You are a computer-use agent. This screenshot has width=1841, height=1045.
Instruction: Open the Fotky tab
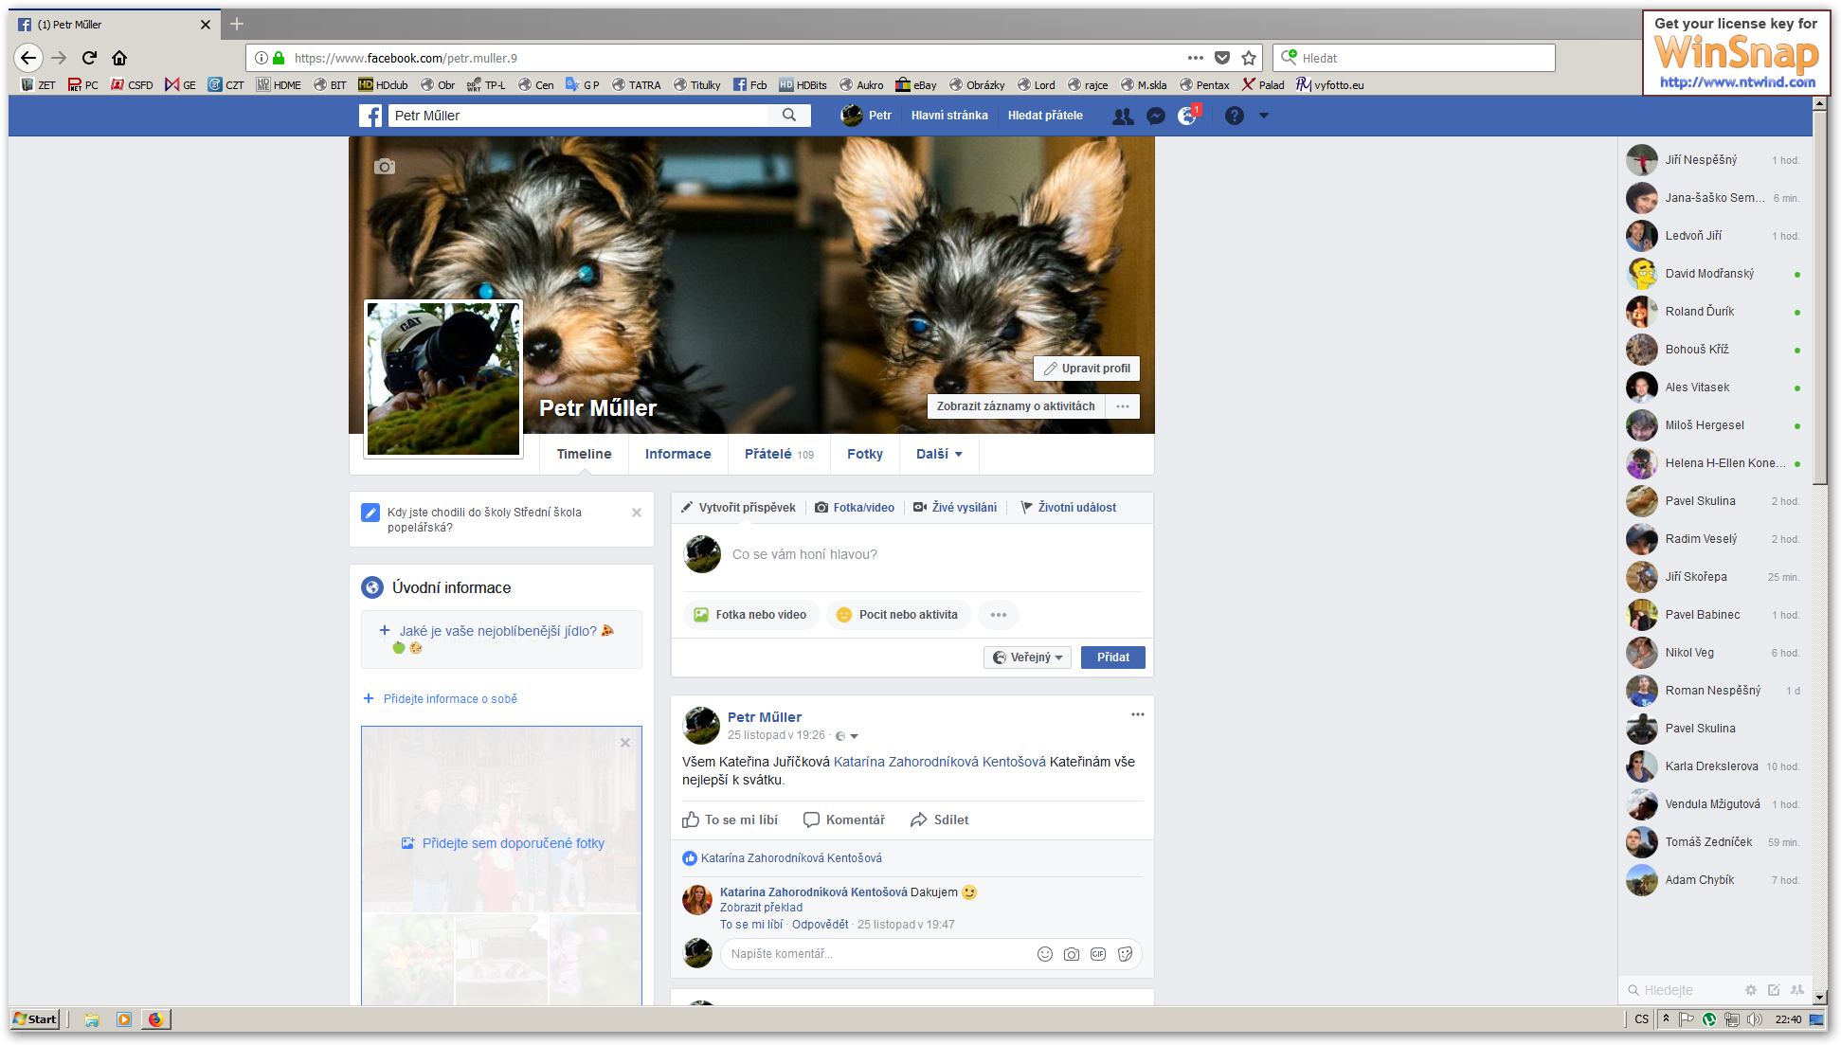point(864,454)
